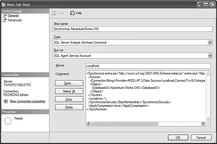This screenshot has height=144, width=217.
Task: Click the horizontal scroll left arrow
Action: tap(89, 123)
